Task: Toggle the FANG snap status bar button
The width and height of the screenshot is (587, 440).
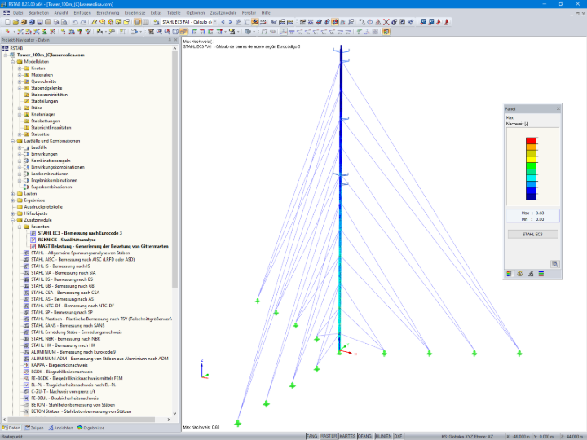Action: 312,436
